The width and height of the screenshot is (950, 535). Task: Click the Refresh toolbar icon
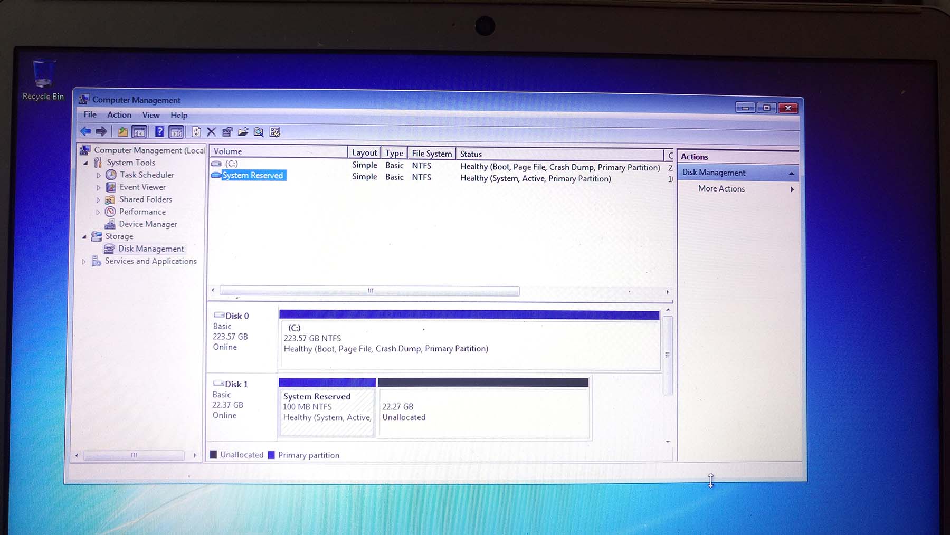(x=196, y=132)
